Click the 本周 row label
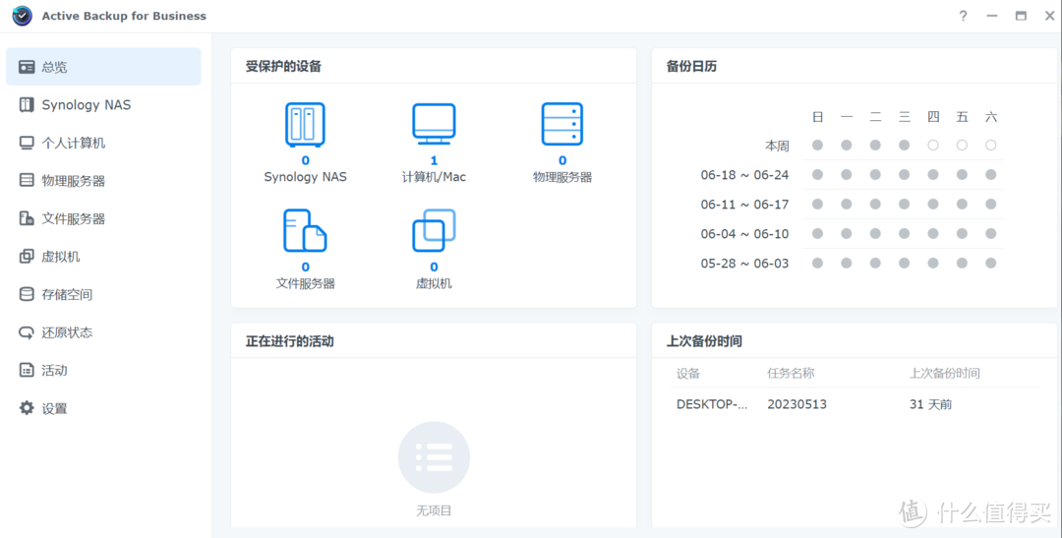The width and height of the screenshot is (1062, 538). coord(777,146)
